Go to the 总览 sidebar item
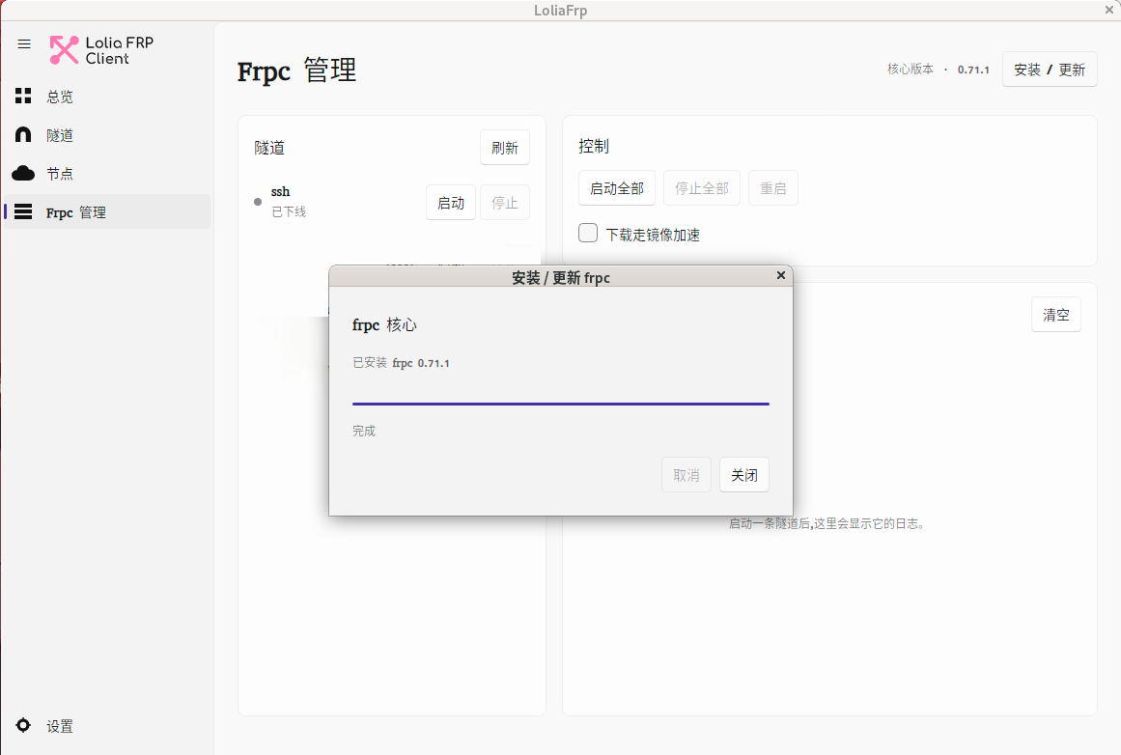The width and height of the screenshot is (1121, 755). [107, 97]
